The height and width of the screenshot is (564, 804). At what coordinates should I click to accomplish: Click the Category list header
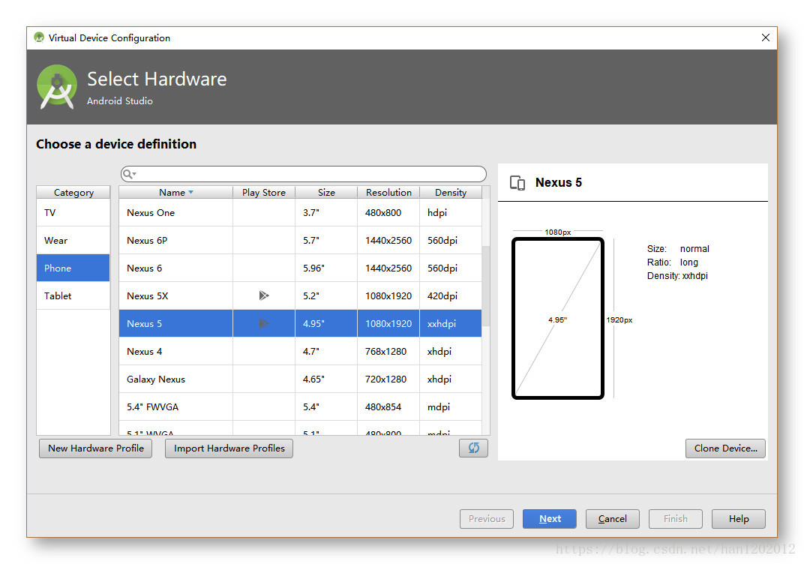point(73,192)
